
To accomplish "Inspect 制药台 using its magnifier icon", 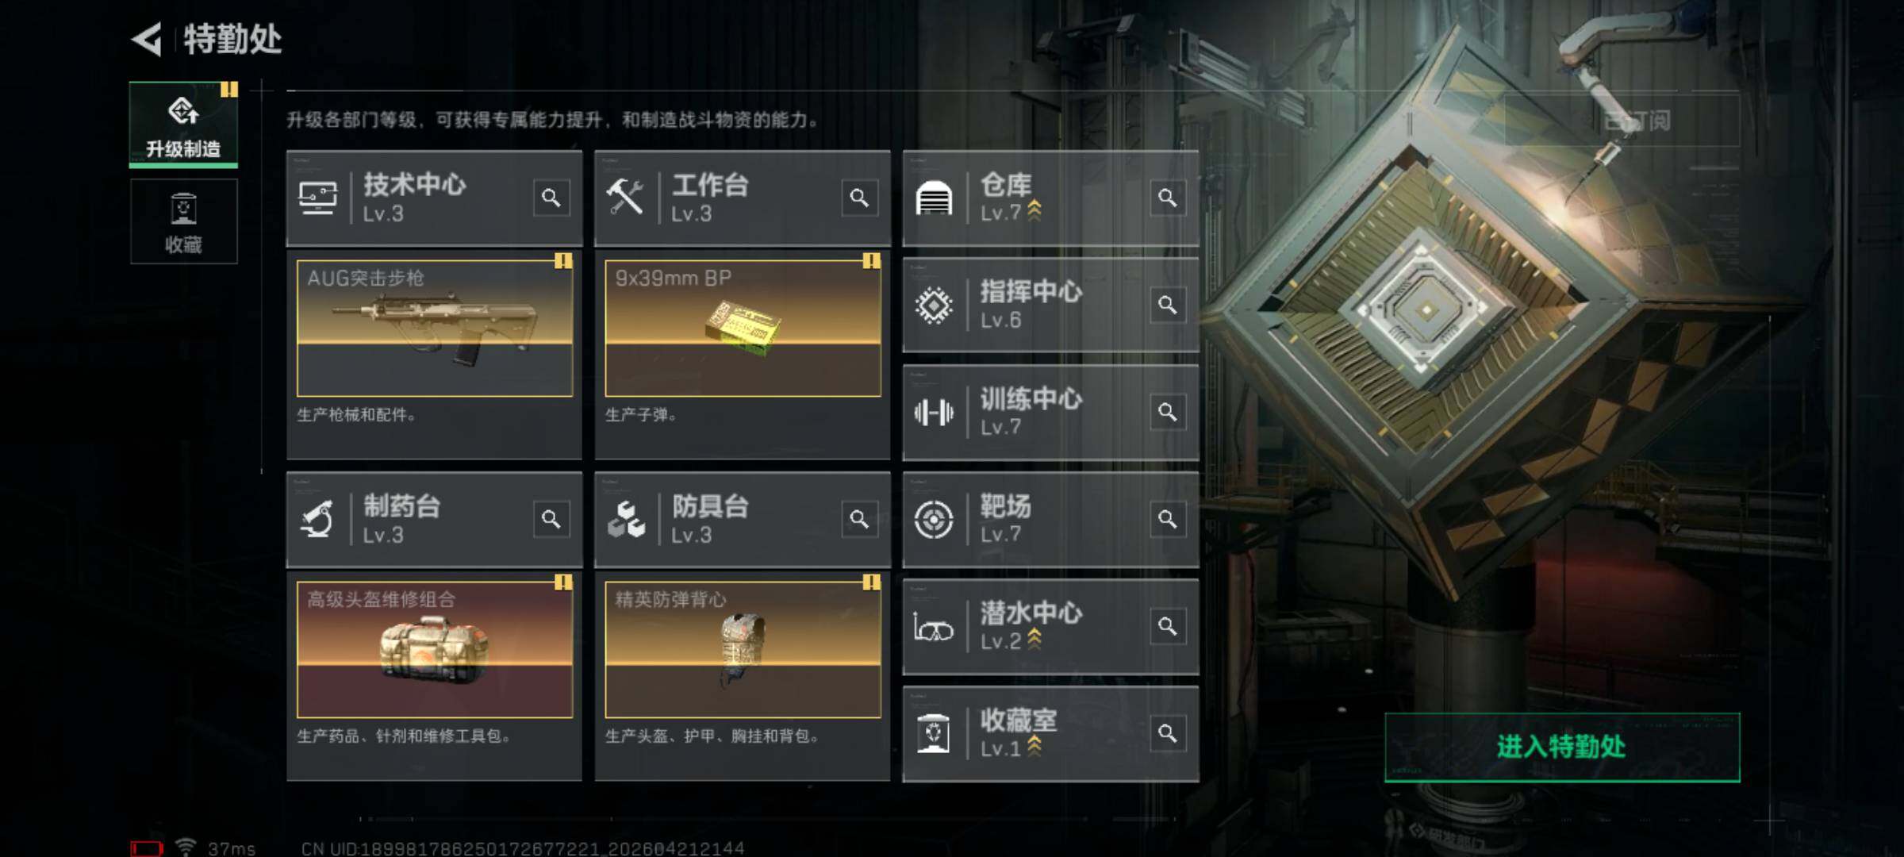I will coord(551,519).
